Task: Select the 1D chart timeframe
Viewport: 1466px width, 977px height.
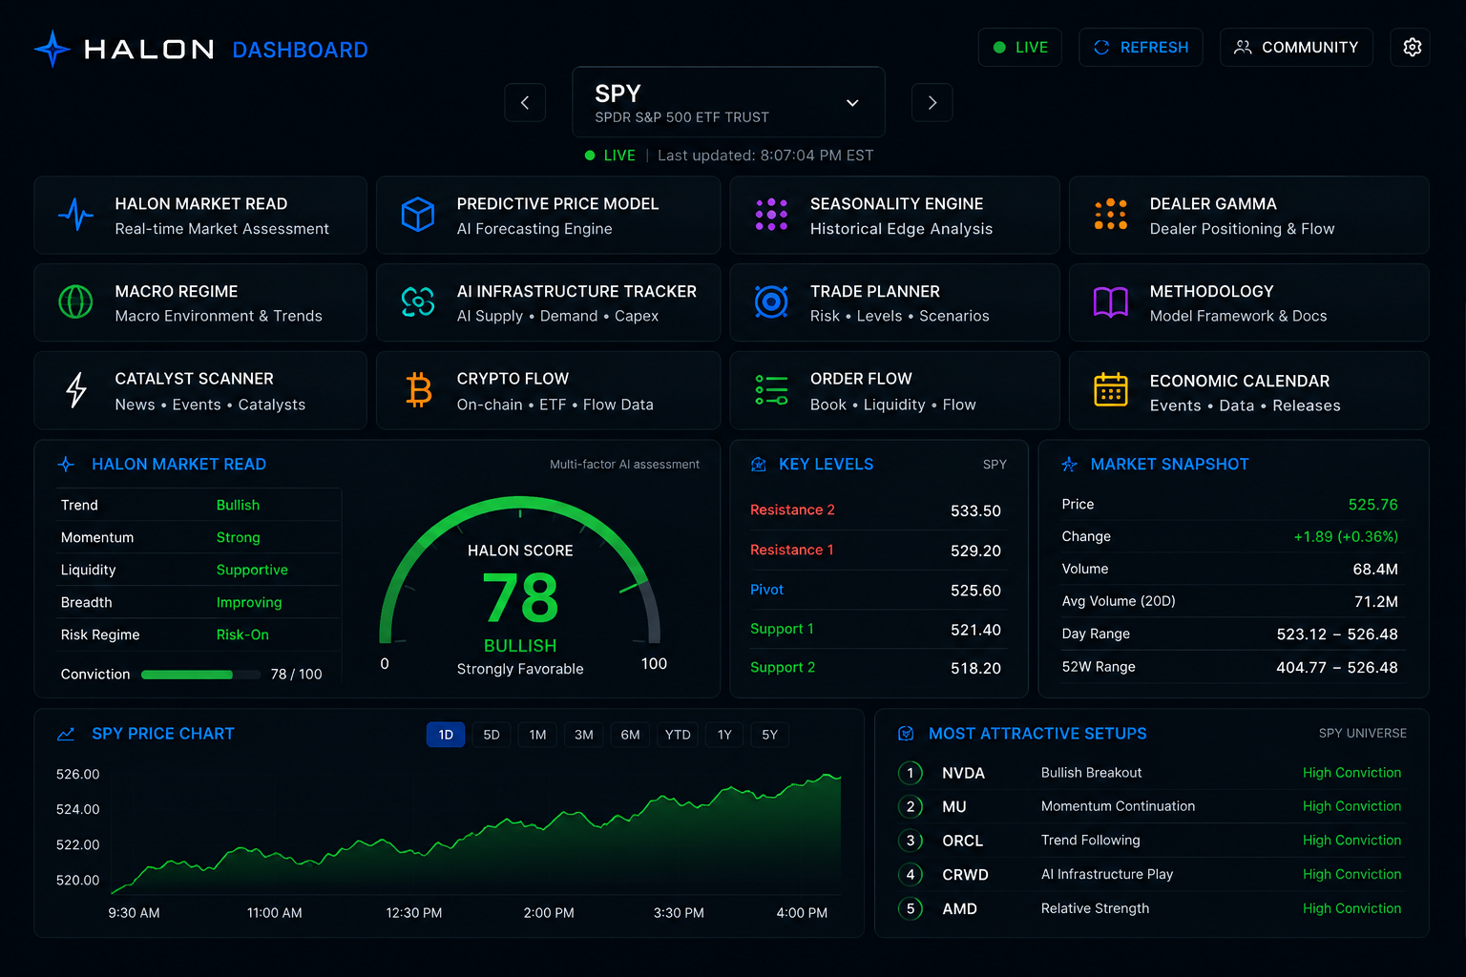Action: coord(446,735)
